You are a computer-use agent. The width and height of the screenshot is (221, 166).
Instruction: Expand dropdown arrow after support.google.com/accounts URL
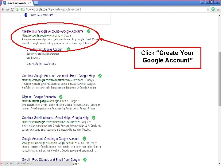[85, 80]
